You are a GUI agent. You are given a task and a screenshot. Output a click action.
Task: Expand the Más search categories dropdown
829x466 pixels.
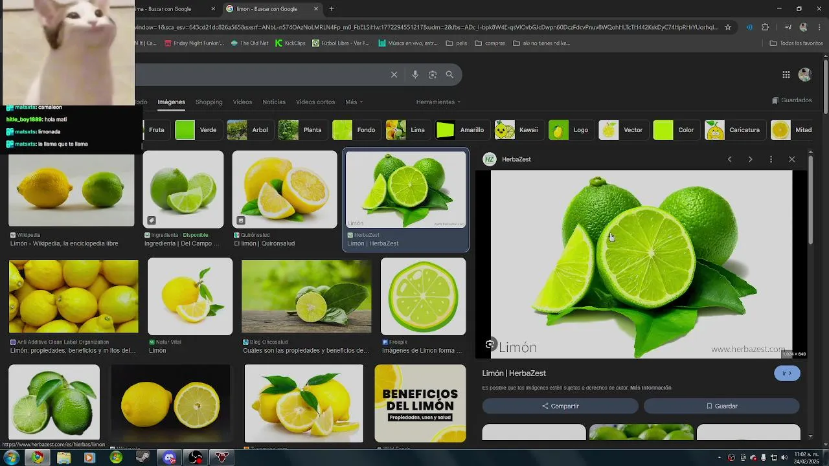pos(354,102)
